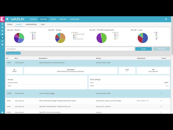Viewport: 173px width, 130px height.
Task: Click the authentication_failed legend entry
Action: click(x=79, y=34)
